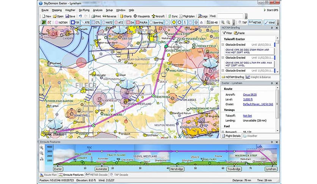This screenshot has height=184, width=317.
Task: Zoom in on the enroute profile
Action: click(42, 148)
